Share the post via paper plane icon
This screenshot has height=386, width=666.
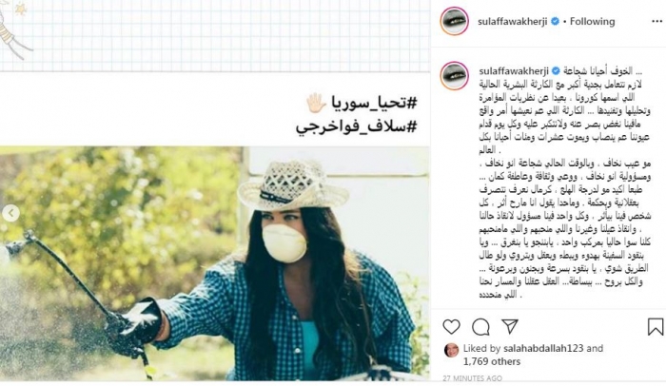(510, 326)
